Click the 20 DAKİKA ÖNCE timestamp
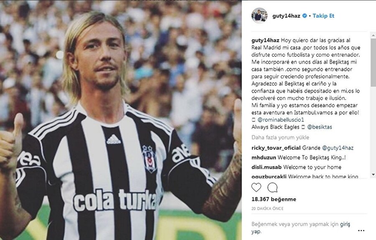The image size is (376, 240). [267, 208]
